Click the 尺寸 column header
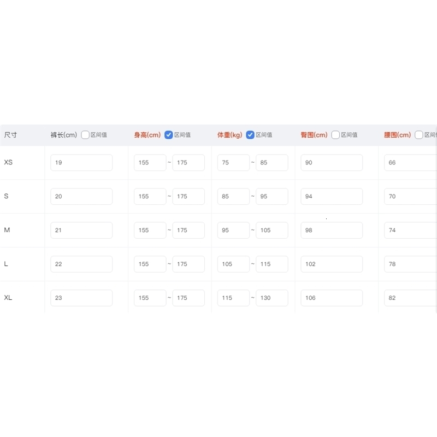The height and width of the screenshot is (437, 437). pyautogui.click(x=11, y=135)
